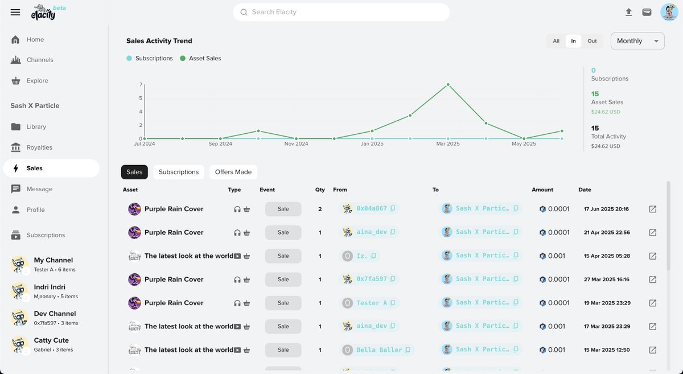683x374 pixels.
Task: Switch to the Sales tab
Action: 134,172
